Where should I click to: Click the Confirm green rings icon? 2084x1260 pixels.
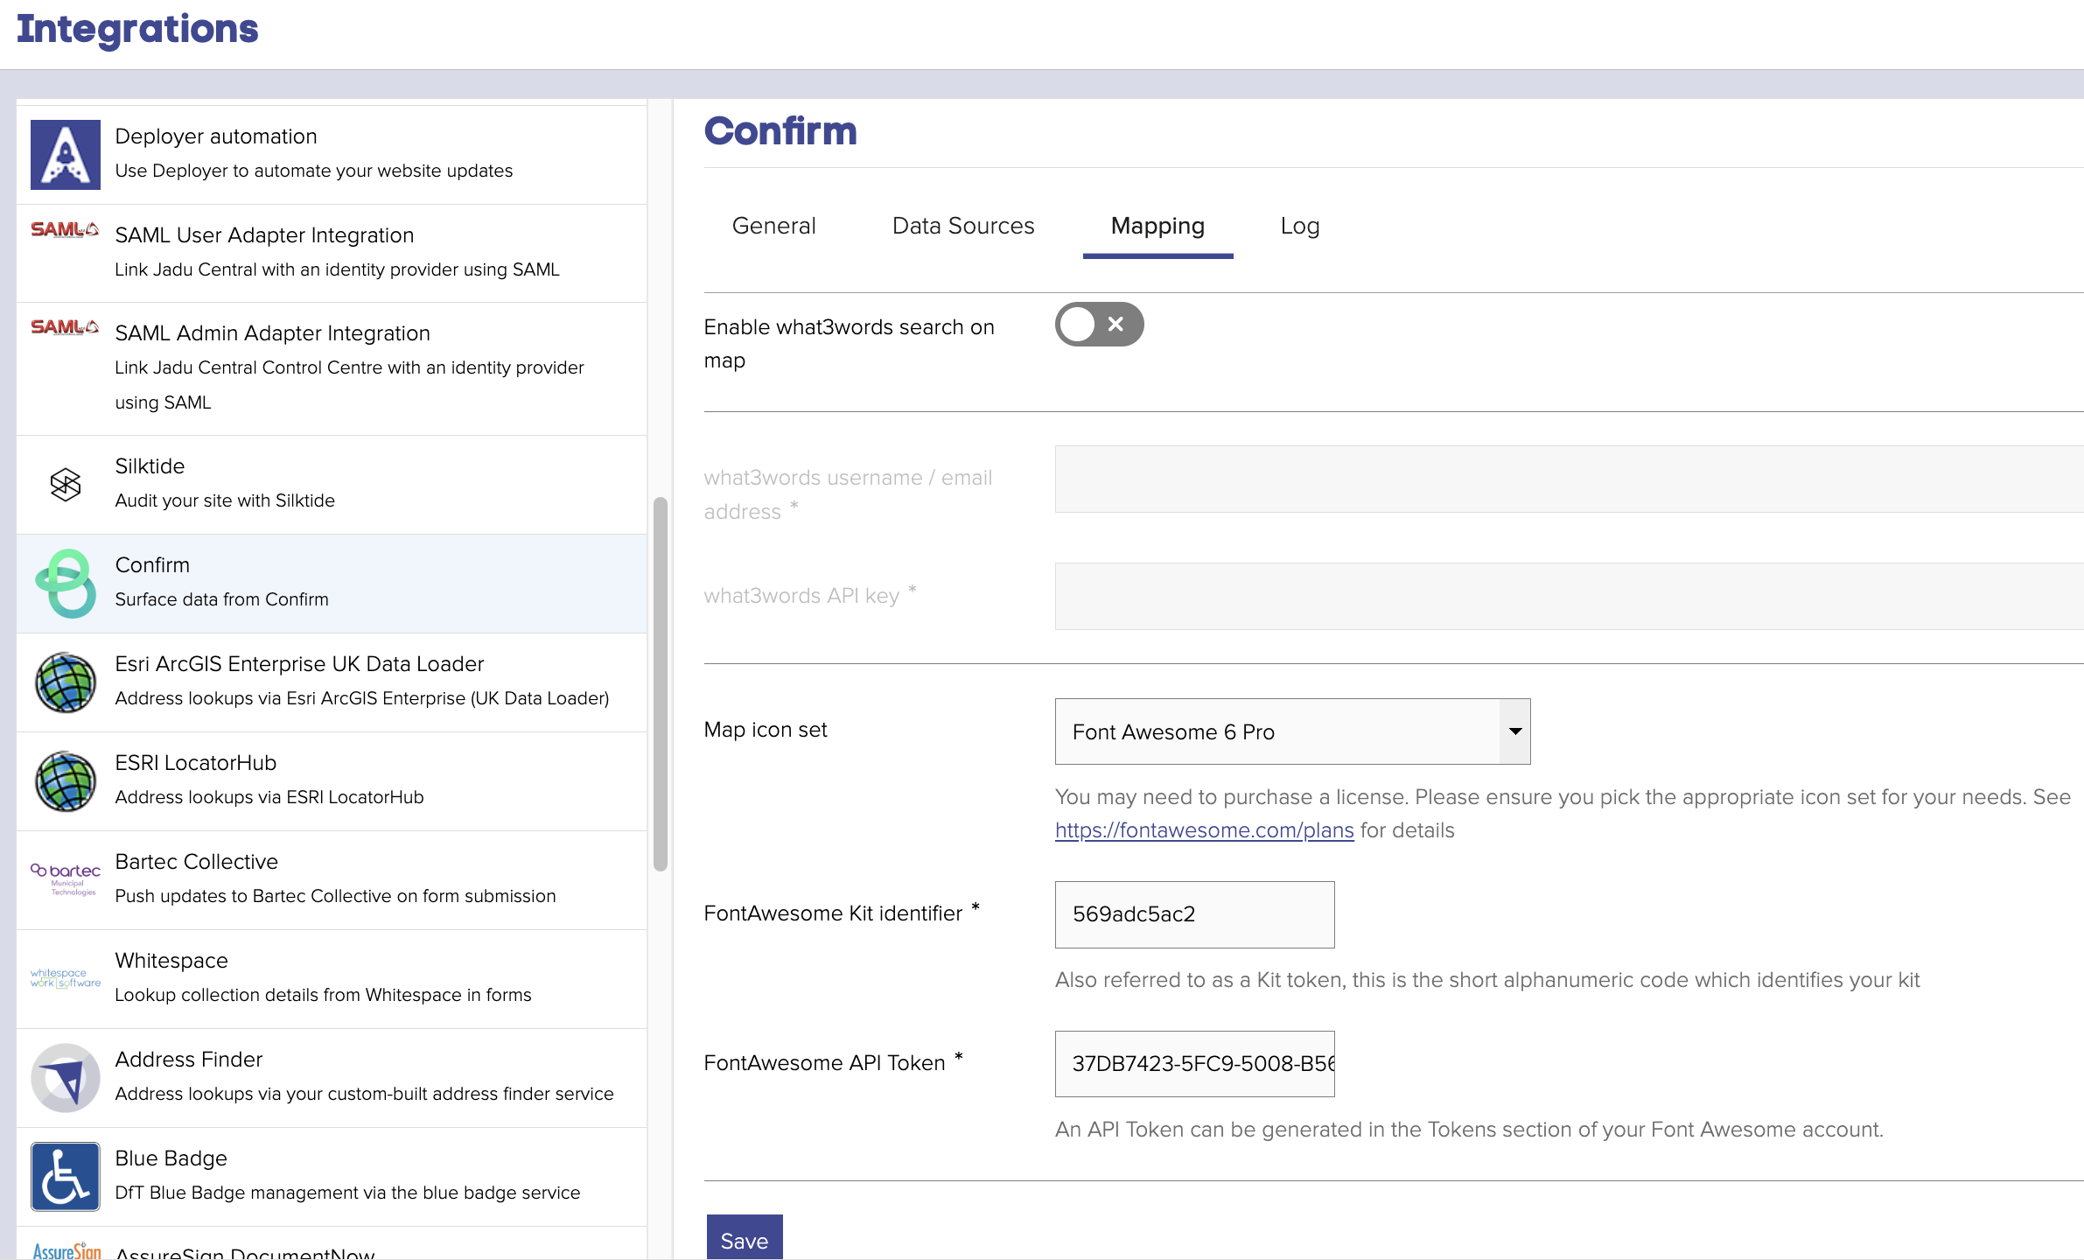coord(66,584)
